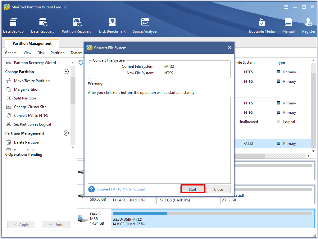The height and width of the screenshot is (239, 318).
Task: Open the Convert FAT to NTFS Tutorial link
Action: [121, 189]
